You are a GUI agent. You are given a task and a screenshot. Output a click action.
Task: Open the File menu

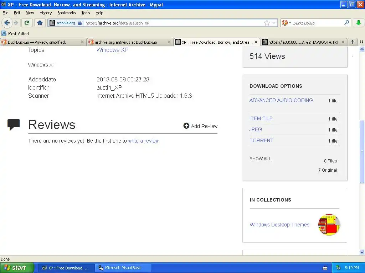[5, 13]
